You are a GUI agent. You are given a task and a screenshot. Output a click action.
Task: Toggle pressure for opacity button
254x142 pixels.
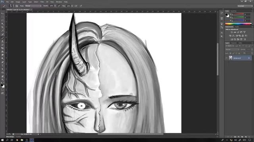(x=59, y=6)
